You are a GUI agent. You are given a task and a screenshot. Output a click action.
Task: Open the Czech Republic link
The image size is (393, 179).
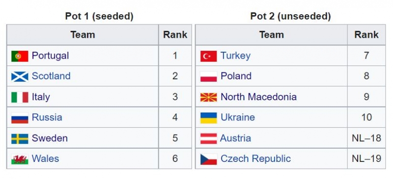point(255,158)
